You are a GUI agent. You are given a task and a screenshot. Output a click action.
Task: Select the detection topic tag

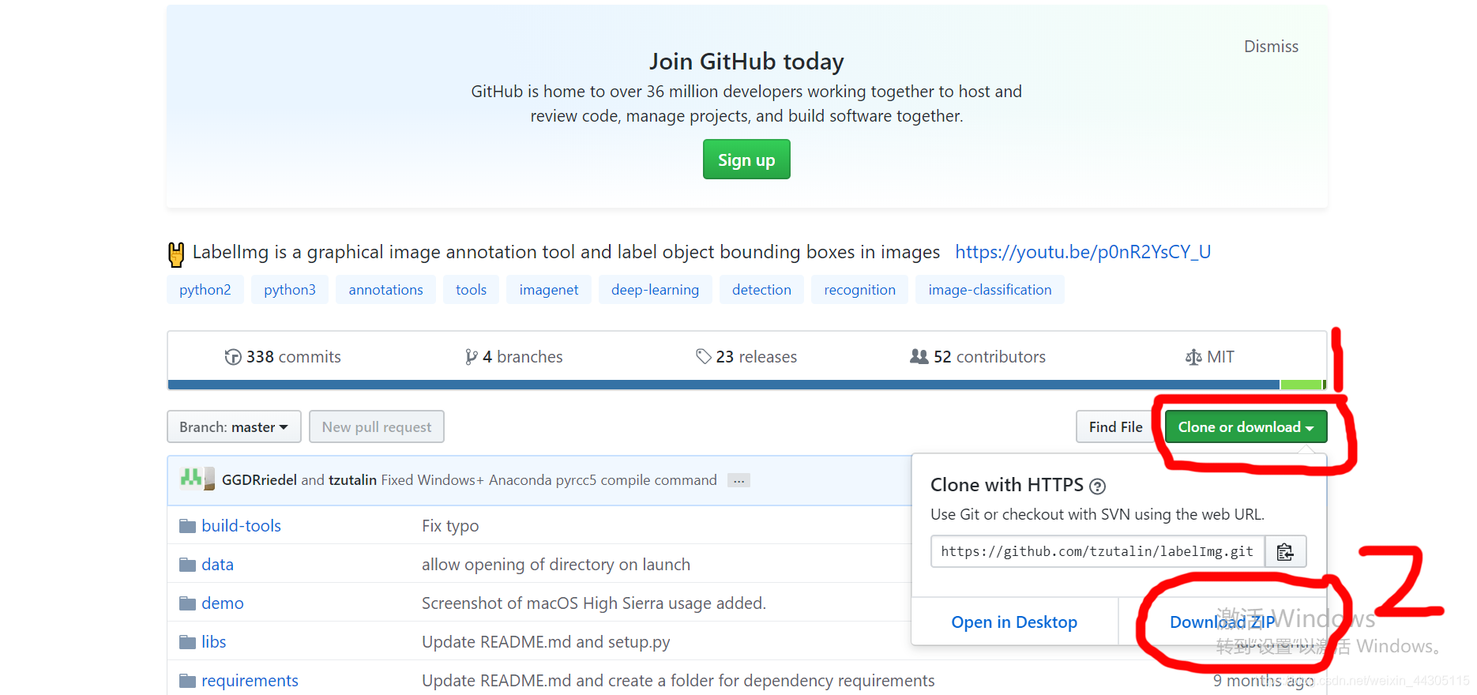[761, 290]
